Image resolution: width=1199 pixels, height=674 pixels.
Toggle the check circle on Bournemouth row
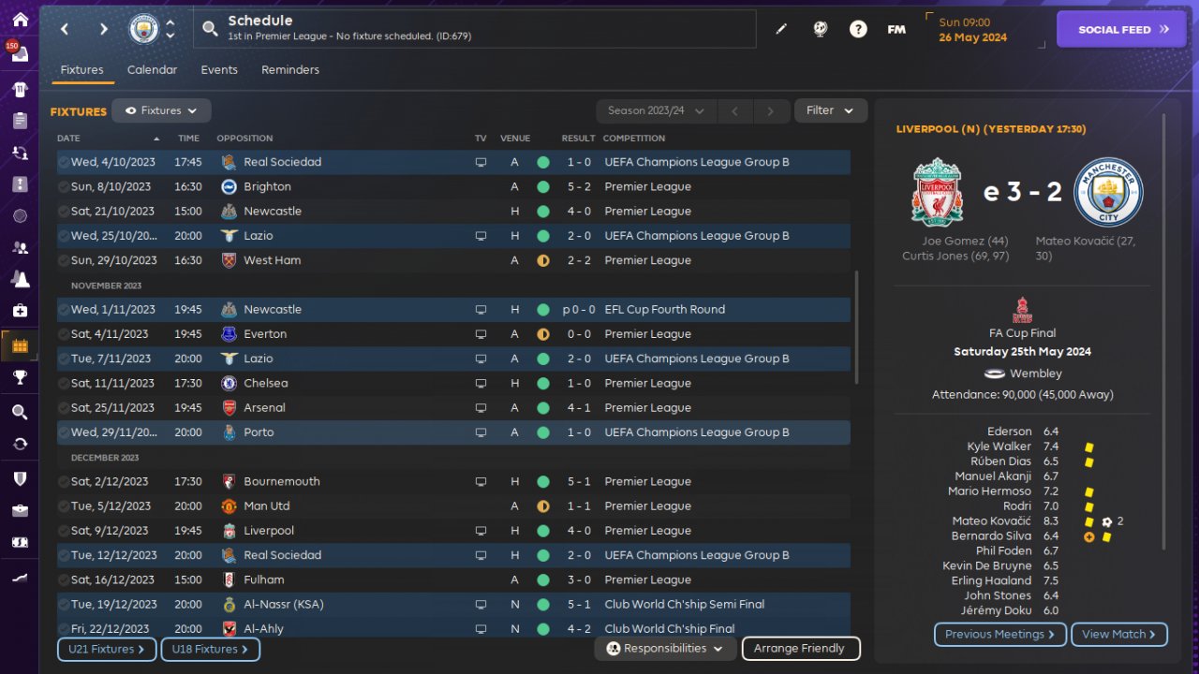64,481
